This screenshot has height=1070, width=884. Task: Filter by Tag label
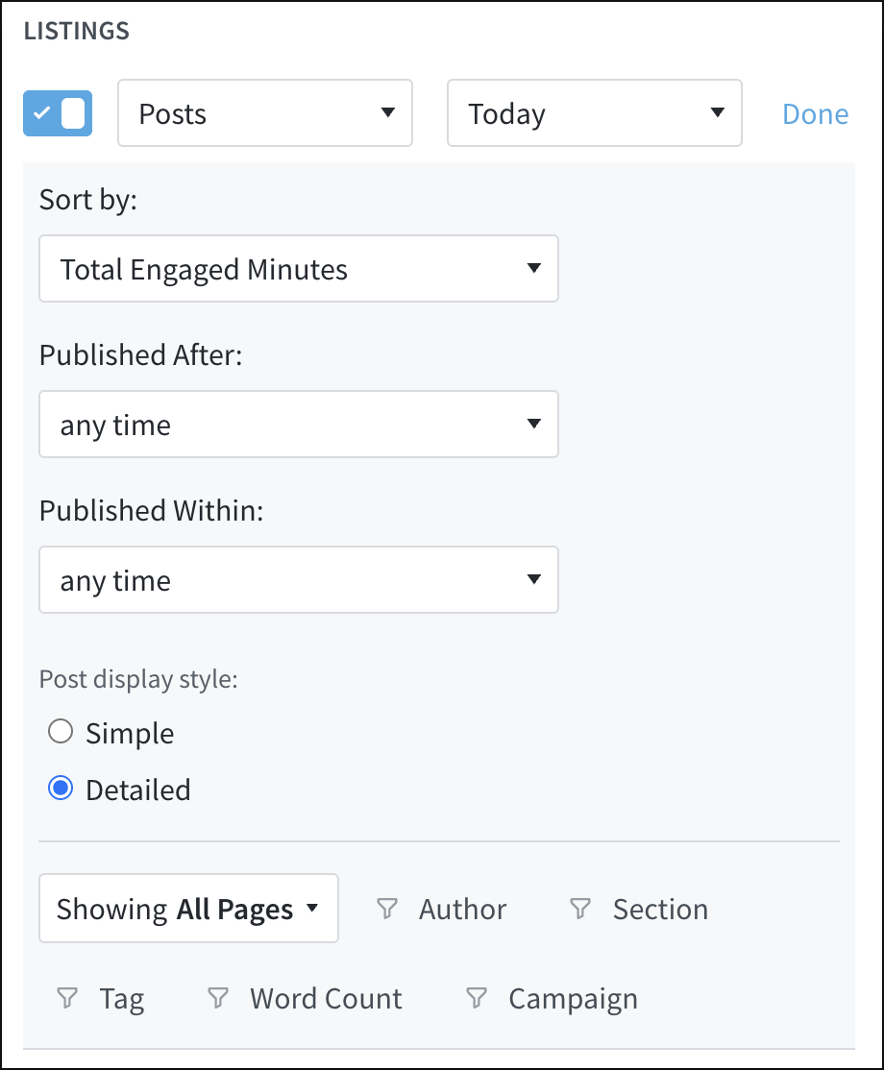[122, 1000]
